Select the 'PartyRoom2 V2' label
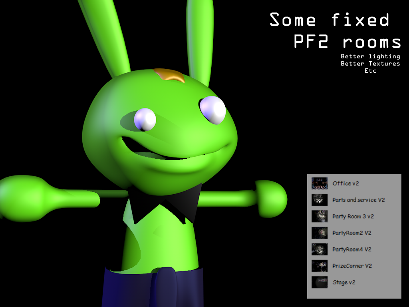The image size is (409, 307). (352, 233)
